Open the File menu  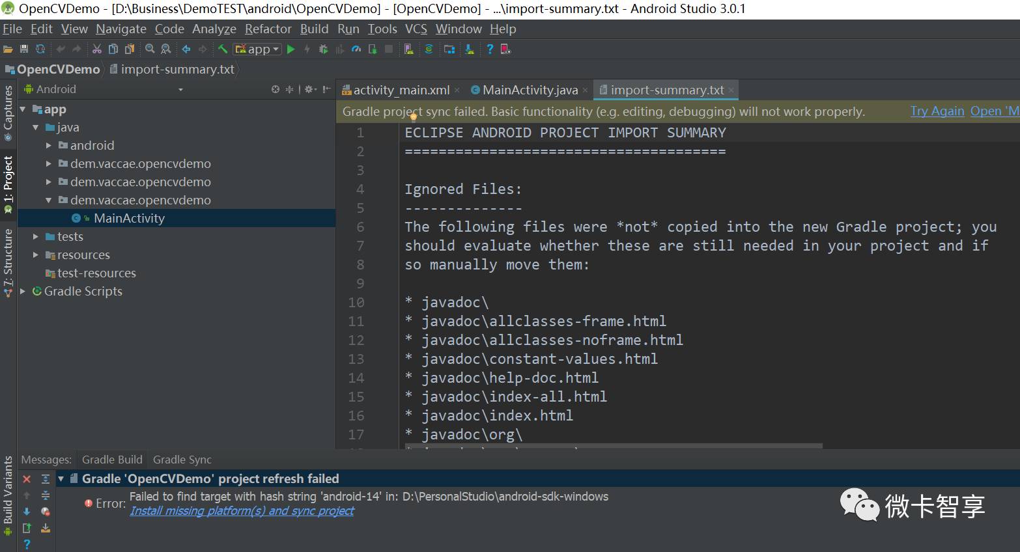[x=12, y=29]
